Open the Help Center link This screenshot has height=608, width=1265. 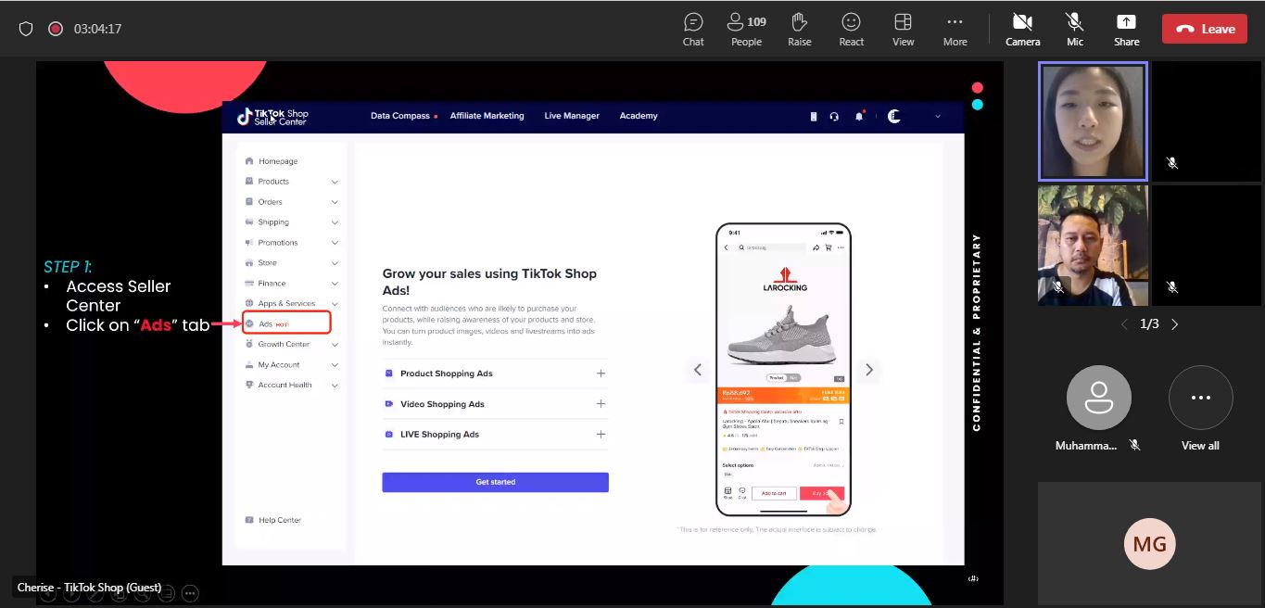pyautogui.click(x=279, y=520)
